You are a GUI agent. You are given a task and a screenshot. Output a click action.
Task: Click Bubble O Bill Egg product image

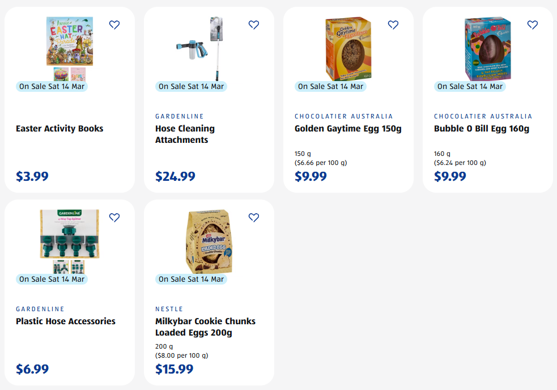pyautogui.click(x=487, y=48)
